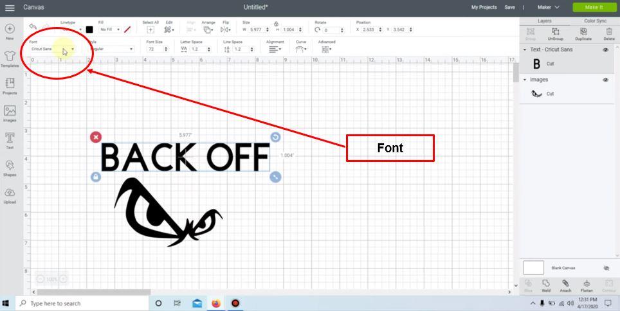Click the lock proportions handle on text
This screenshot has height=311, width=620.
(96, 177)
